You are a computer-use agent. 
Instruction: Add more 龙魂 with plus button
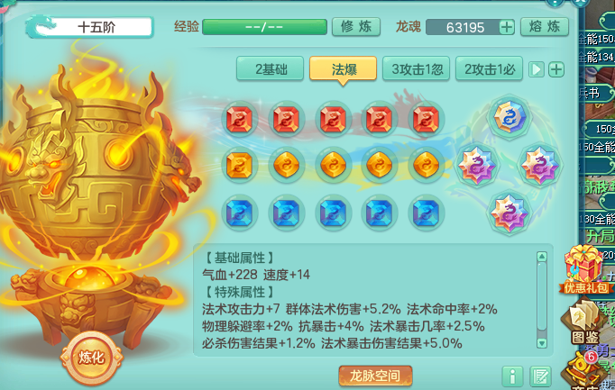point(507,27)
